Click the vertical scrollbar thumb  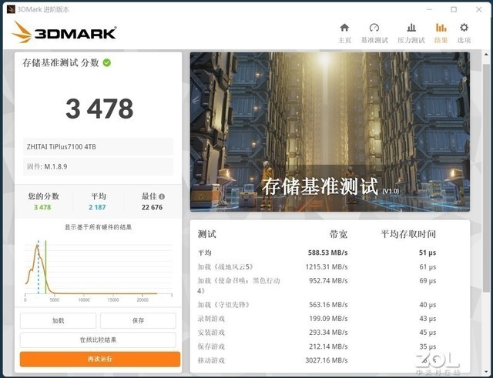(486, 178)
